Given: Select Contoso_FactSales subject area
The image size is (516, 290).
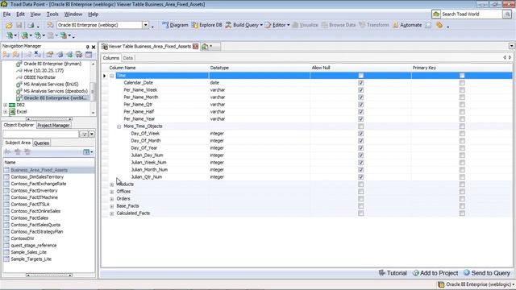Looking at the screenshot, I should click(x=30, y=218).
